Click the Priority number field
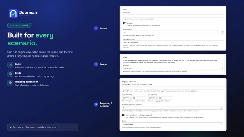Image resolution: width=244 pixels, height=137 pixels. 172,108
